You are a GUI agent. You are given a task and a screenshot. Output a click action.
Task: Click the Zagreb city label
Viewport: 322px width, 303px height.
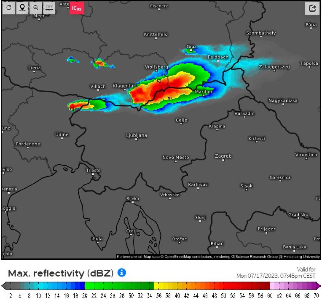223,156
